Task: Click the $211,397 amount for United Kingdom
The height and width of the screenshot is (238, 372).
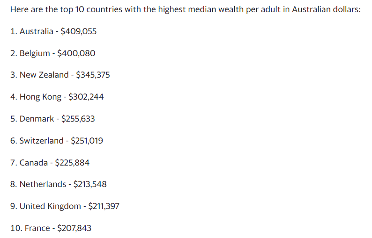Action: tap(104, 206)
